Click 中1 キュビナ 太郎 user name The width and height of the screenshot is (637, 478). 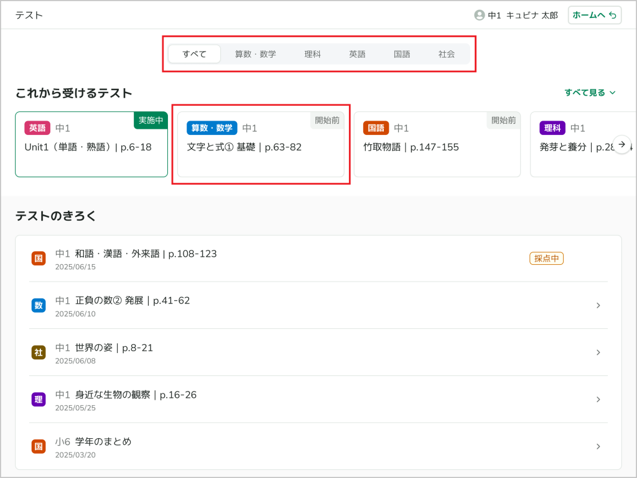[523, 16]
